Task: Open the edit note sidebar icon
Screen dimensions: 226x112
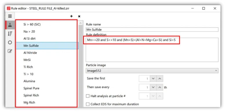Action: click(x=10, y=51)
